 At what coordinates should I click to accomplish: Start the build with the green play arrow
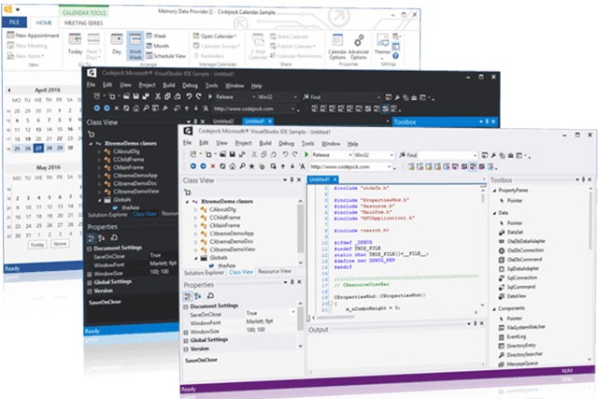point(306,155)
